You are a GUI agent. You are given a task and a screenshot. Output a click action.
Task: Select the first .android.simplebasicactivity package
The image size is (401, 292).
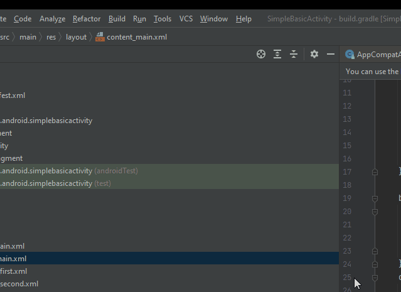(169, 121)
